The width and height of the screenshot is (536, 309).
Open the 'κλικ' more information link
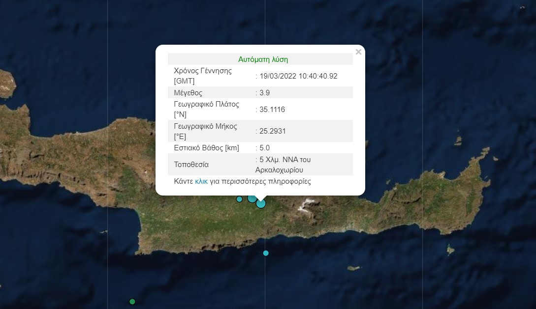pyautogui.click(x=201, y=181)
